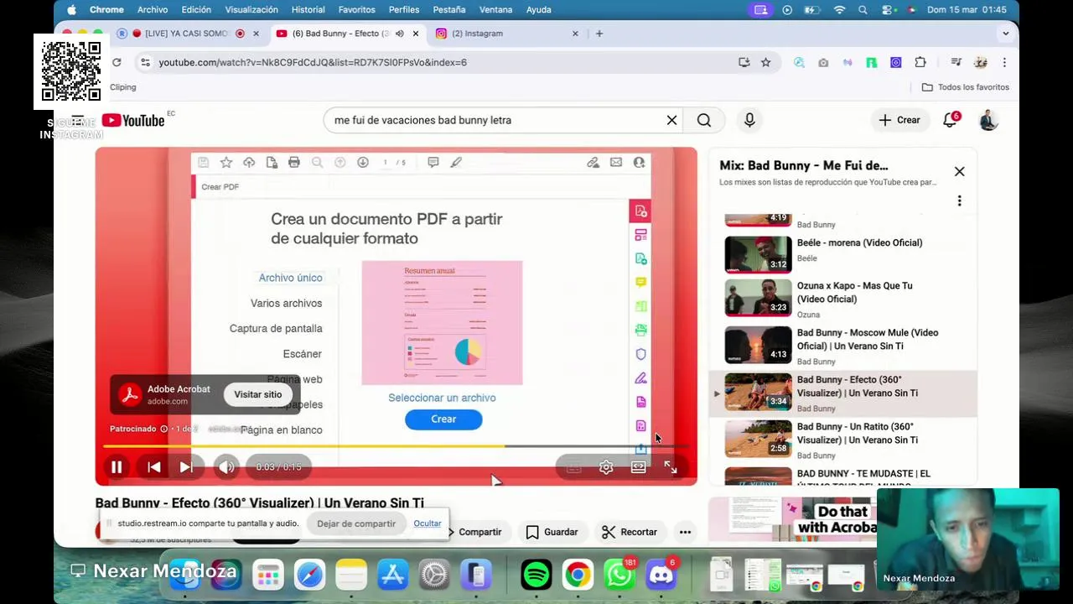The image size is (1073, 604).
Task: Open more actions ellipsis under video
Action: point(685,532)
